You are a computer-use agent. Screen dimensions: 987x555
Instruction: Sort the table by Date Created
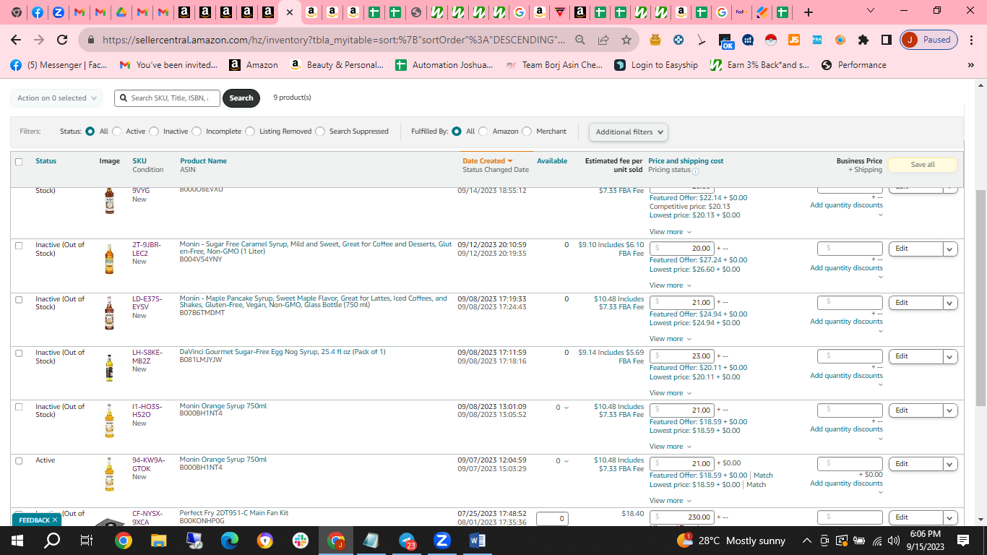[487, 161]
